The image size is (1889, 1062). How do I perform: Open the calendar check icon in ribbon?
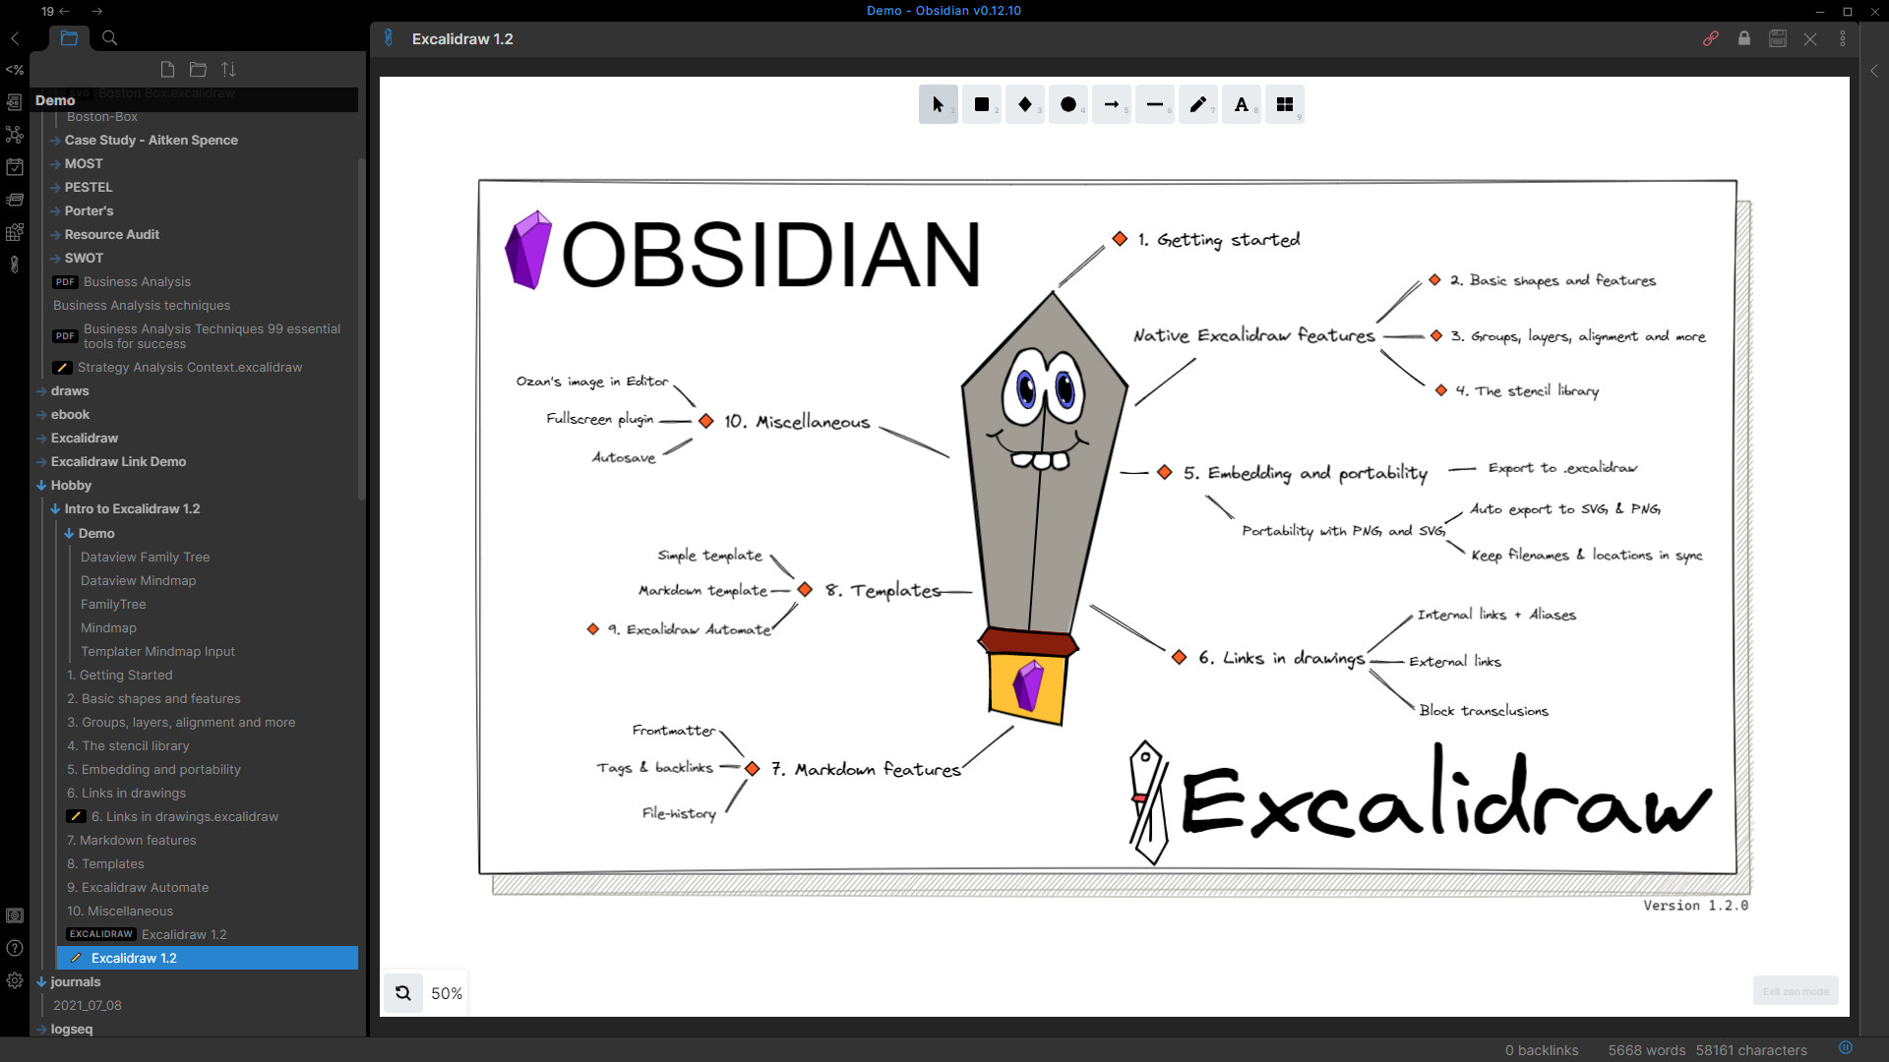coord(15,167)
